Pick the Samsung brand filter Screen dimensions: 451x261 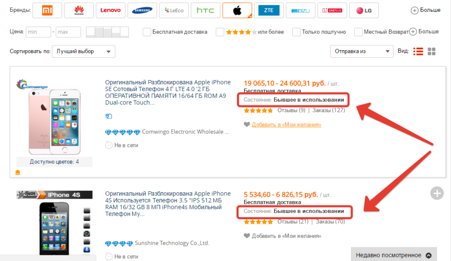pos(142,11)
